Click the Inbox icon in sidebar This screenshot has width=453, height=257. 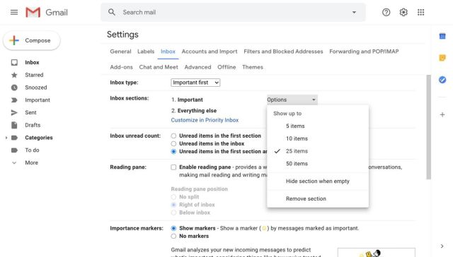point(14,62)
